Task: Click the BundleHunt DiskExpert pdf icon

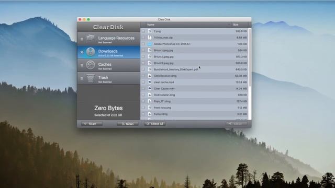Action: click(x=150, y=69)
